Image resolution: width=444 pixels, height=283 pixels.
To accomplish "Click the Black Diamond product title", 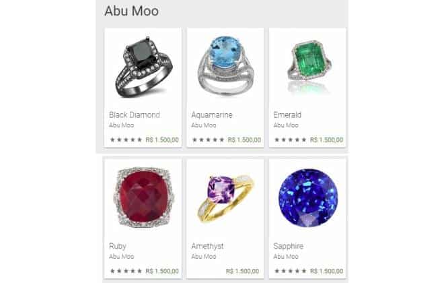I will pos(135,115).
